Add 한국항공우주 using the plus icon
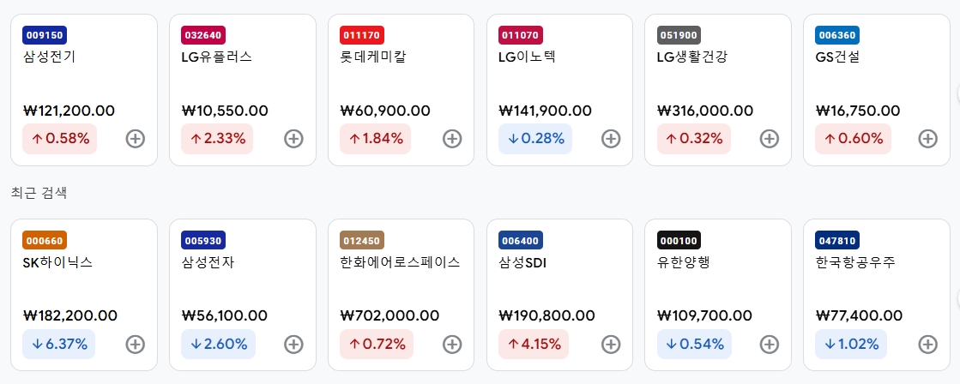The image size is (960, 384). 928,345
